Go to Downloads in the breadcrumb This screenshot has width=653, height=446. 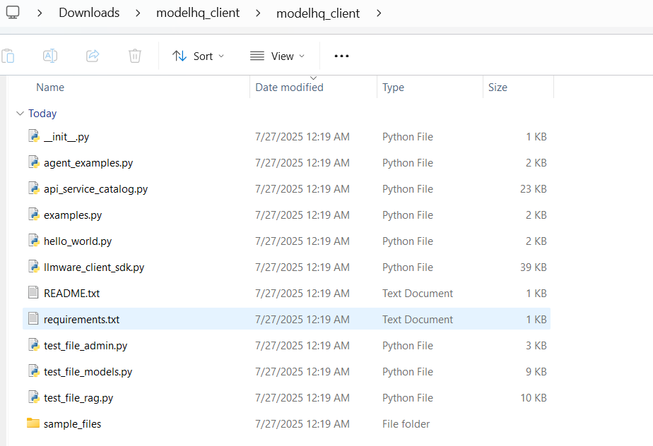[x=89, y=13]
